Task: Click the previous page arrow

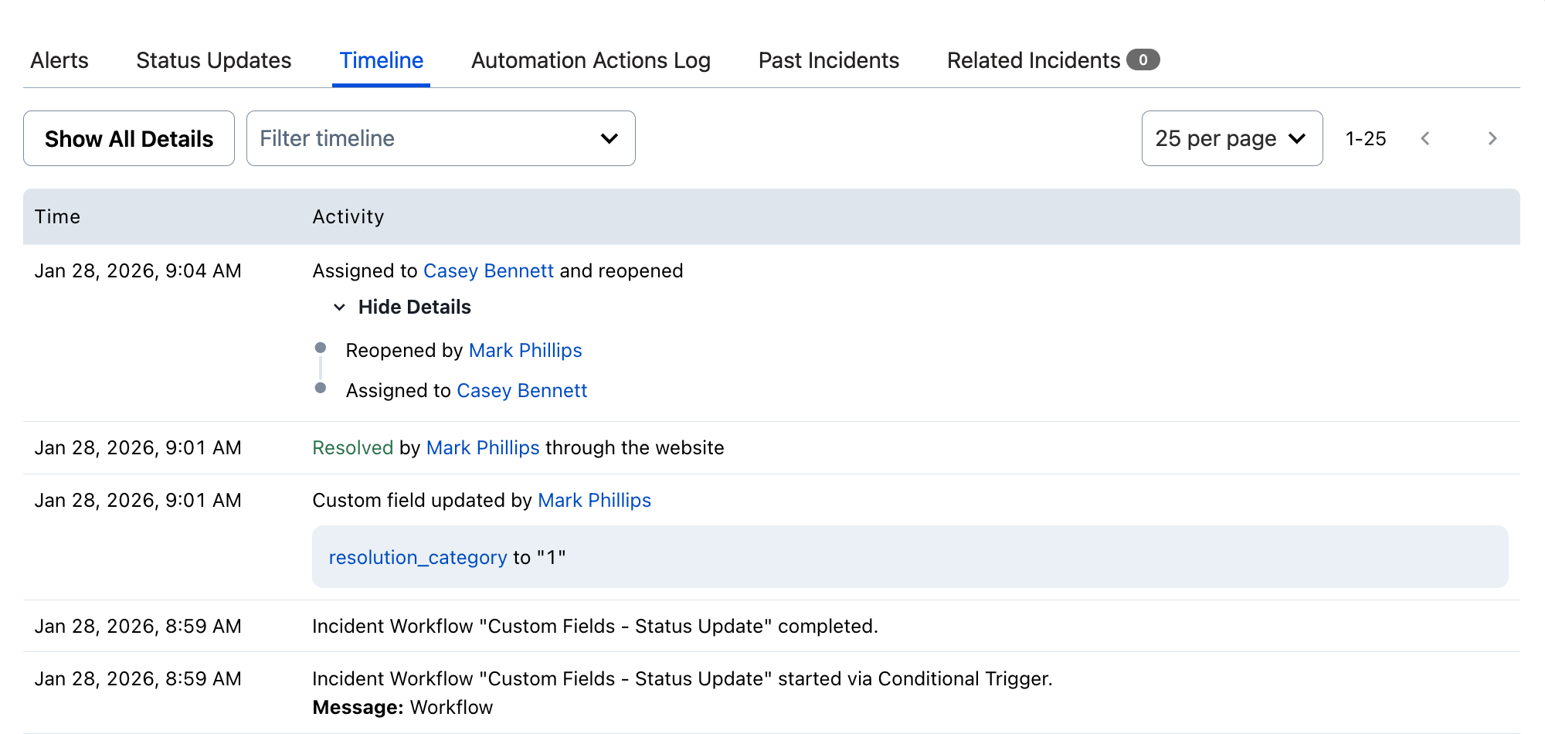Action: pyautogui.click(x=1425, y=138)
